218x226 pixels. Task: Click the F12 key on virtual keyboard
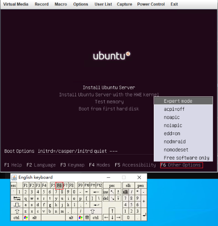99,185
